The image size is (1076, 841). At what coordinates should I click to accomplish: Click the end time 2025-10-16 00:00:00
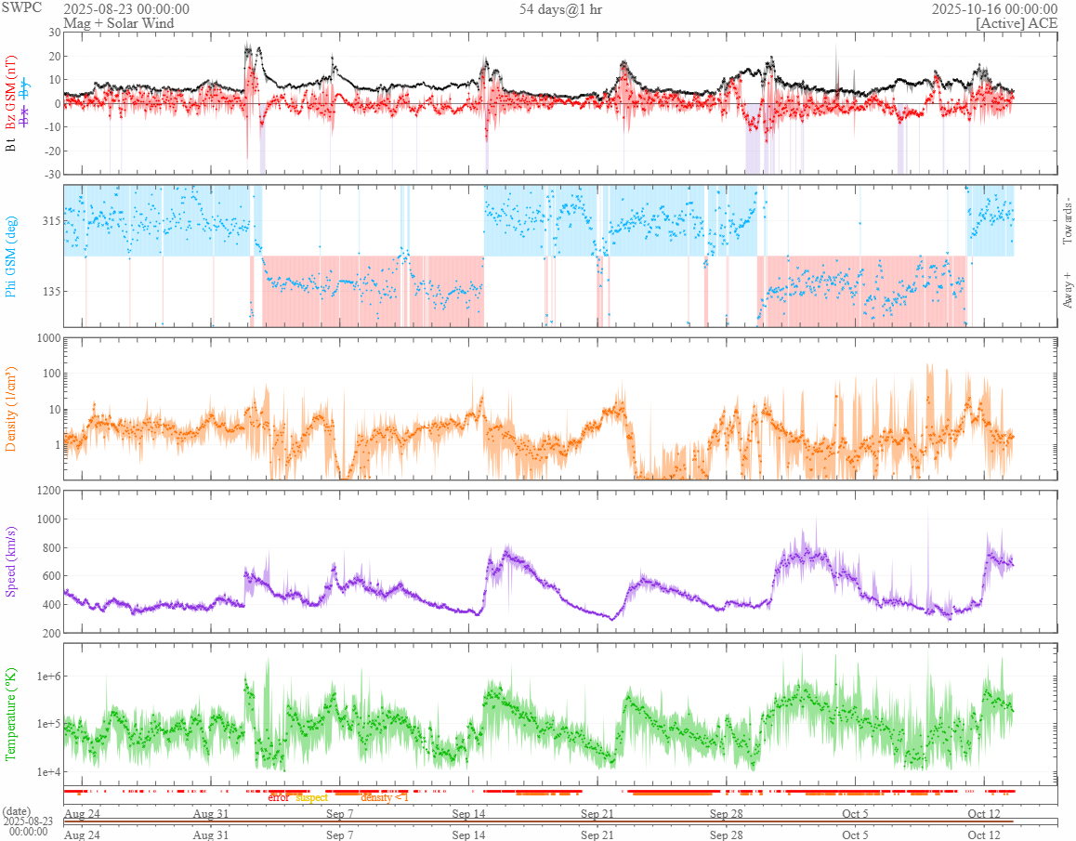coord(994,9)
